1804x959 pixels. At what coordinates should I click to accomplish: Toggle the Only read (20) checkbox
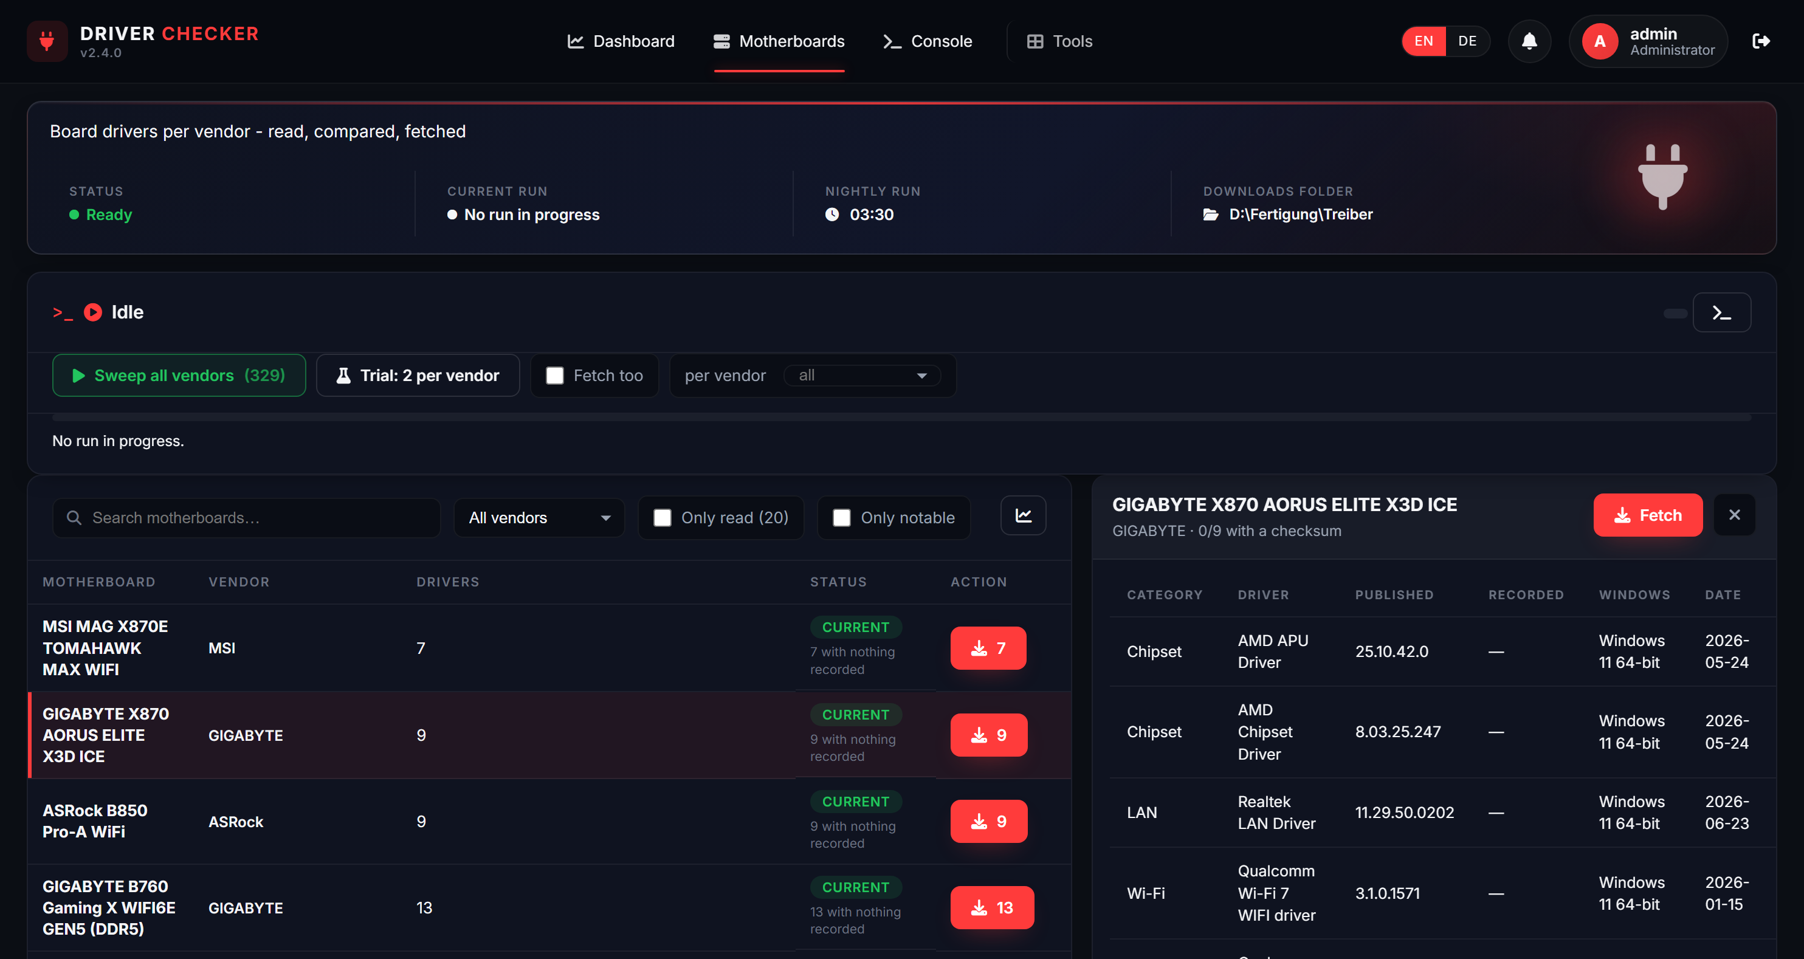click(x=663, y=518)
